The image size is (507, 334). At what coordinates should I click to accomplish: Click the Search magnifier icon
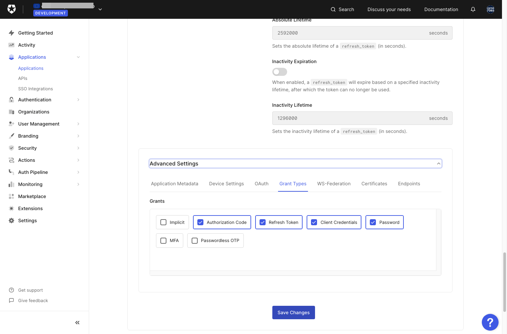click(x=333, y=9)
